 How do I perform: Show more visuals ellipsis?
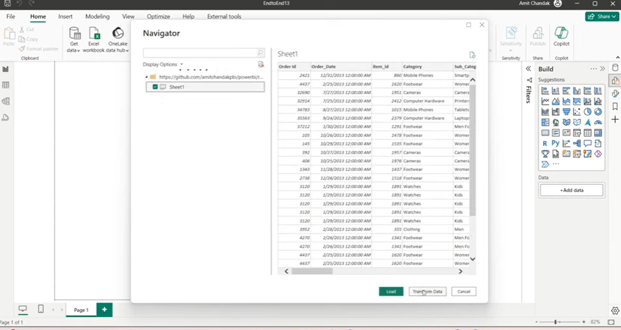[x=555, y=164]
